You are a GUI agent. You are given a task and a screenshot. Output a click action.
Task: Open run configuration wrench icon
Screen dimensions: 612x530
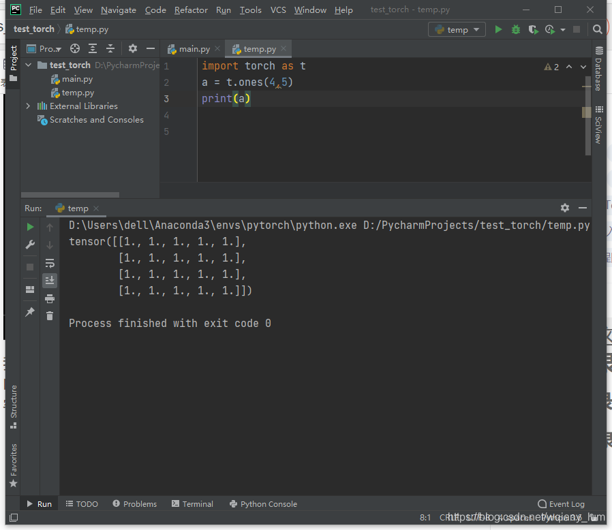tap(30, 245)
